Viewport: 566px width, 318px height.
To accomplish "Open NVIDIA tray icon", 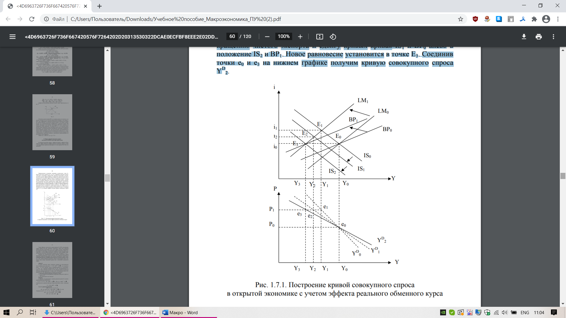I will point(443,312).
